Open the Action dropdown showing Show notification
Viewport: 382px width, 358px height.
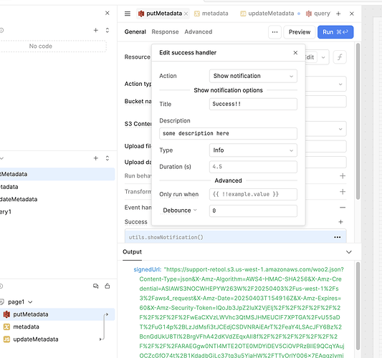pyautogui.click(x=253, y=76)
